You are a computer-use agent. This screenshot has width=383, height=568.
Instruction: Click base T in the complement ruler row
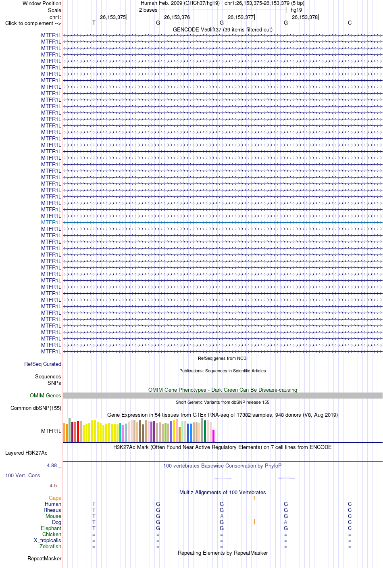(x=94, y=23)
